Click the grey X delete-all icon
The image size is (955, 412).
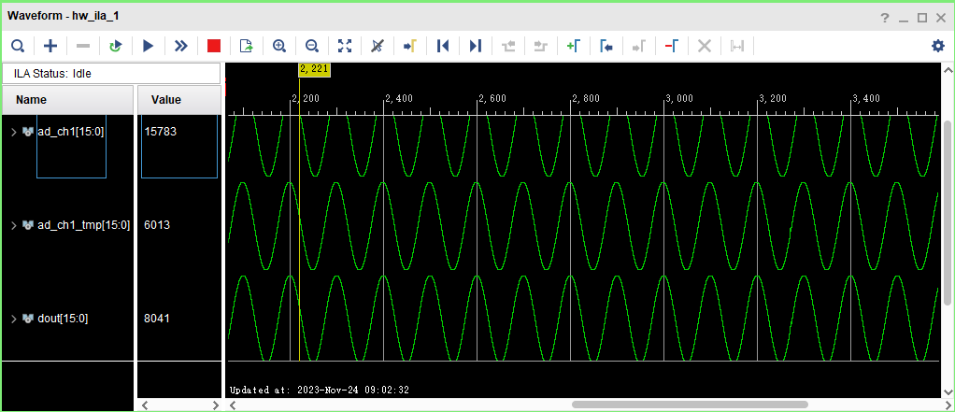[704, 46]
